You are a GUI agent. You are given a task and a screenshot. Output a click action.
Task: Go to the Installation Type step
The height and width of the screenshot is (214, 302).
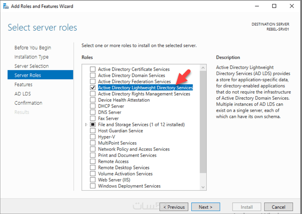click(31, 57)
